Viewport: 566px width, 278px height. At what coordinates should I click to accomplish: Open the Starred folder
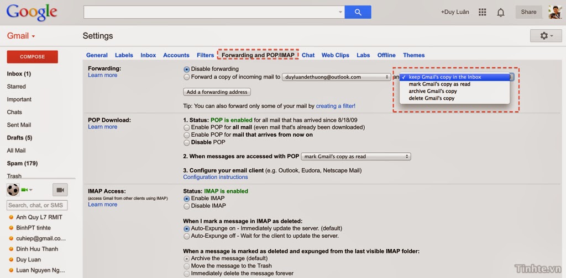(x=16, y=87)
